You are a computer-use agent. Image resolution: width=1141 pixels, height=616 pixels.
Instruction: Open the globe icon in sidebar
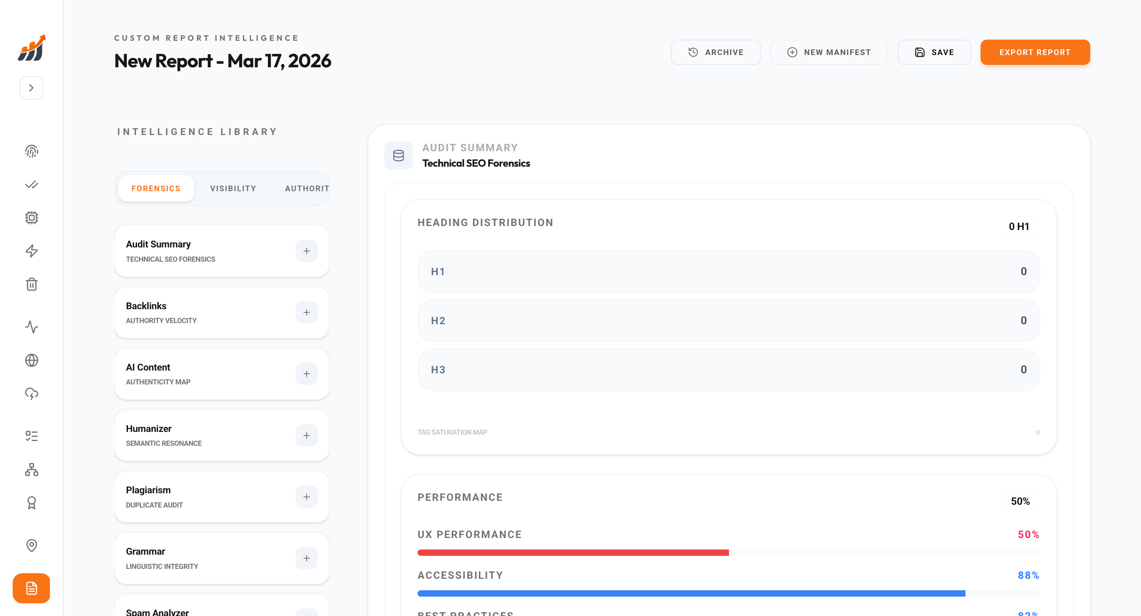pyautogui.click(x=31, y=360)
